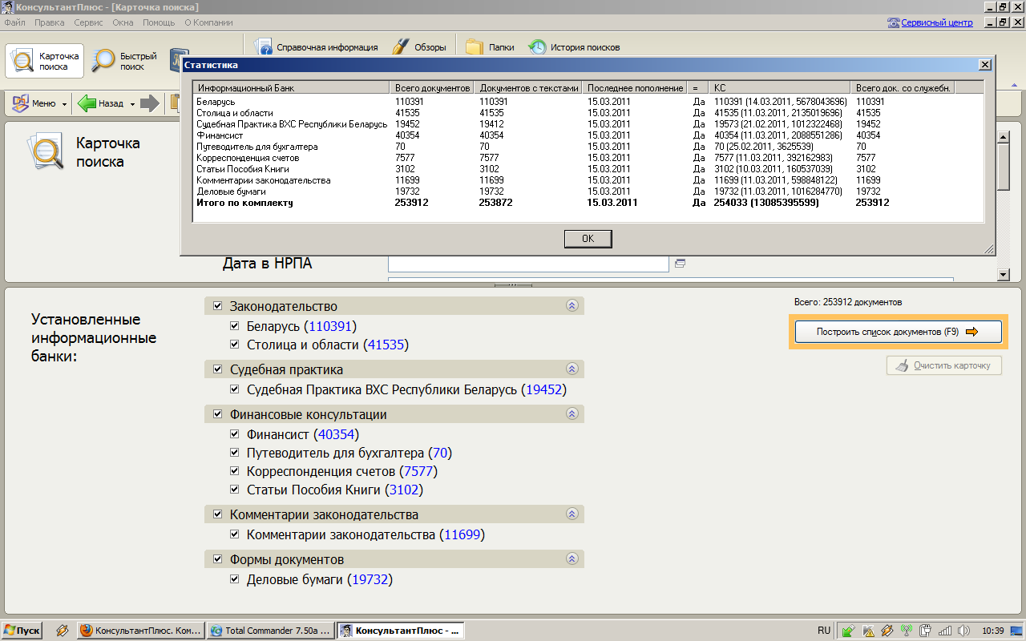Toggle the Путеводитель для бухгалтера checkbox
The height and width of the screenshot is (641, 1026).
click(x=234, y=453)
